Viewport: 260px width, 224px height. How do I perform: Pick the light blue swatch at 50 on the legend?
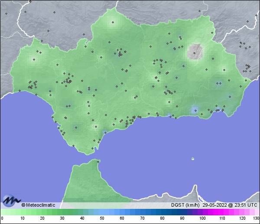102,212
